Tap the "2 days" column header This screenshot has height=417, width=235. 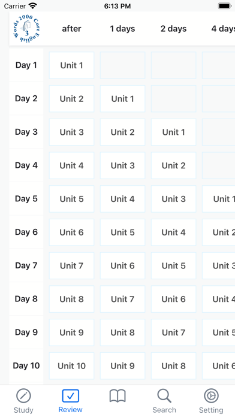click(173, 29)
